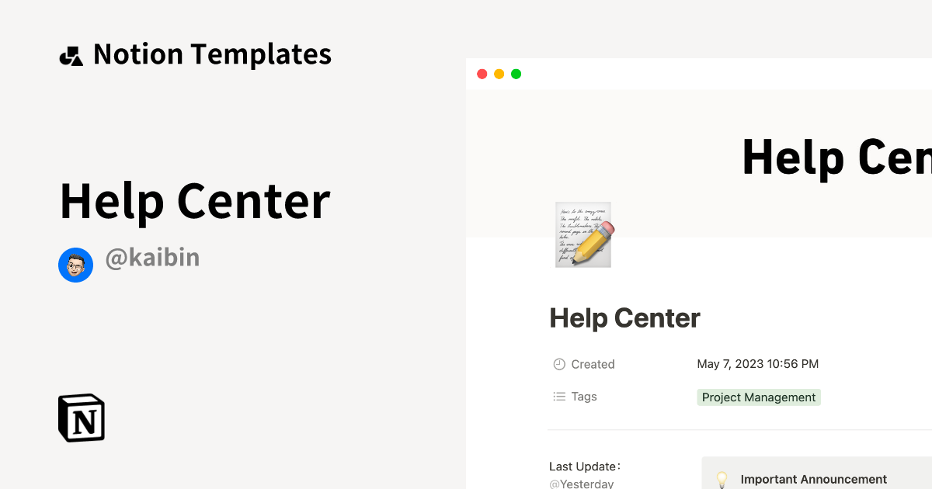932x489 pixels.
Task: Select the Help Center page title
Action: 624,318
